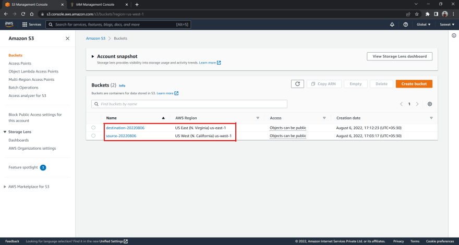Select the destination-20220806 bucket radio button
459x245 pixels.
click(93, 128)
